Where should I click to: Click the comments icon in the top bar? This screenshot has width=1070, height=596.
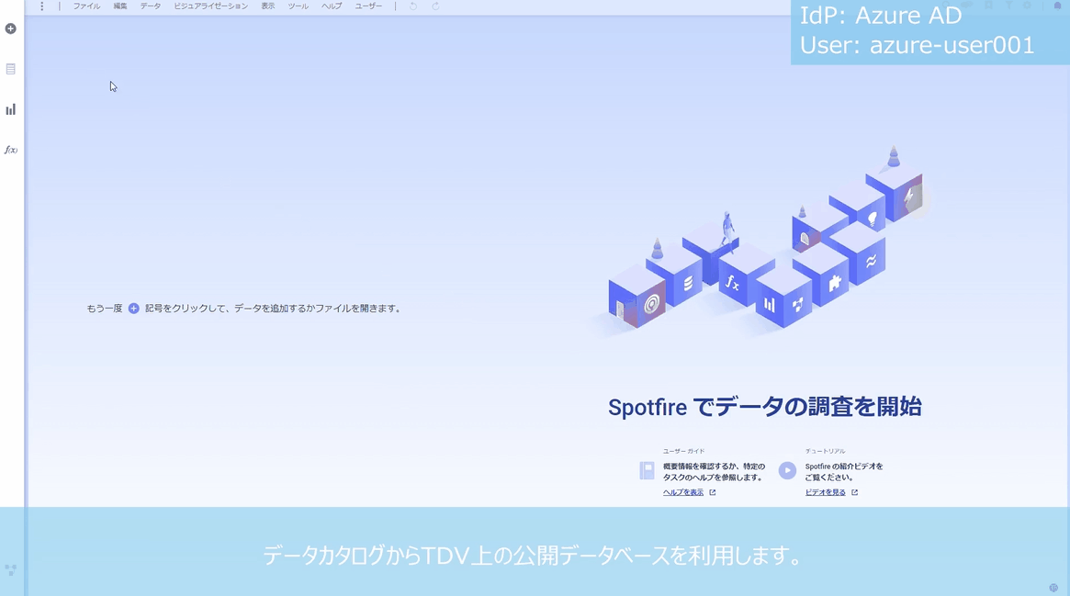(x=966, y=6)
